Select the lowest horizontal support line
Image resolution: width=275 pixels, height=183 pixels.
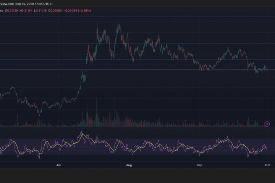(153, 70)
